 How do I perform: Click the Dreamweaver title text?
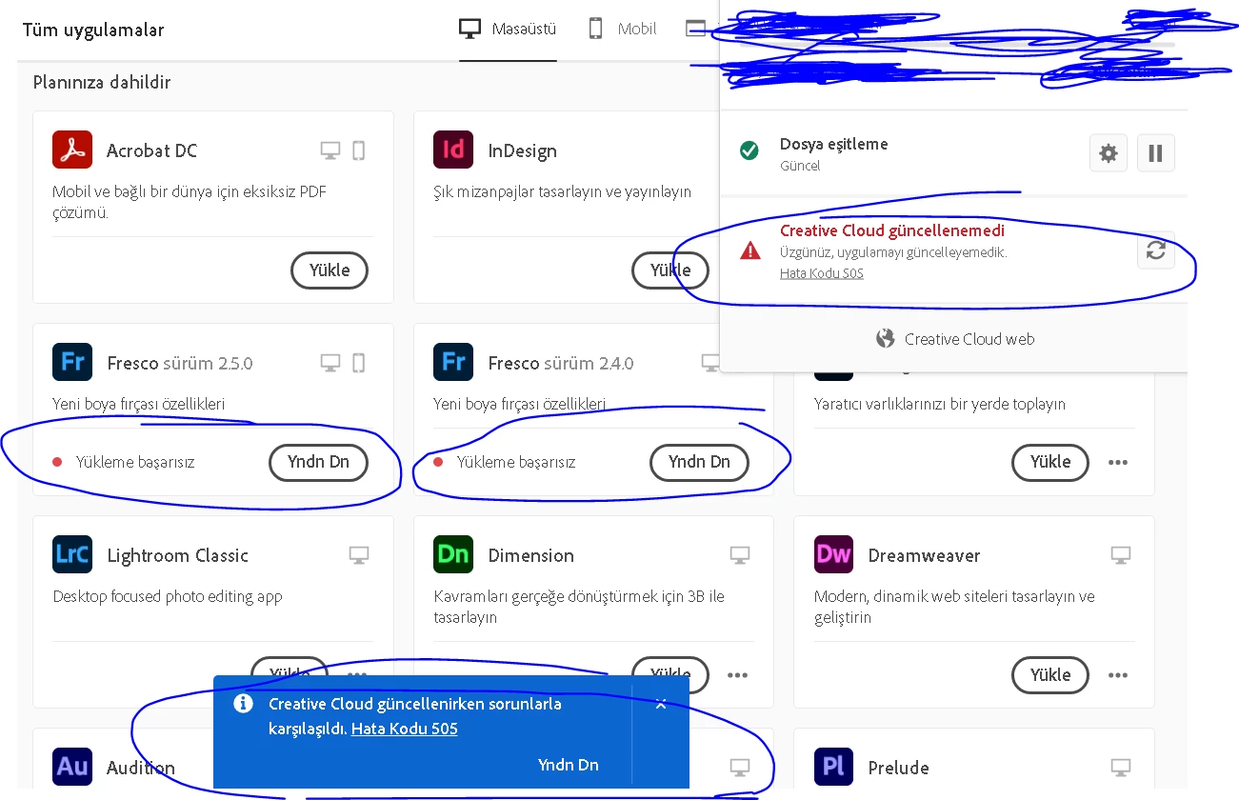(x=924, y=555)
